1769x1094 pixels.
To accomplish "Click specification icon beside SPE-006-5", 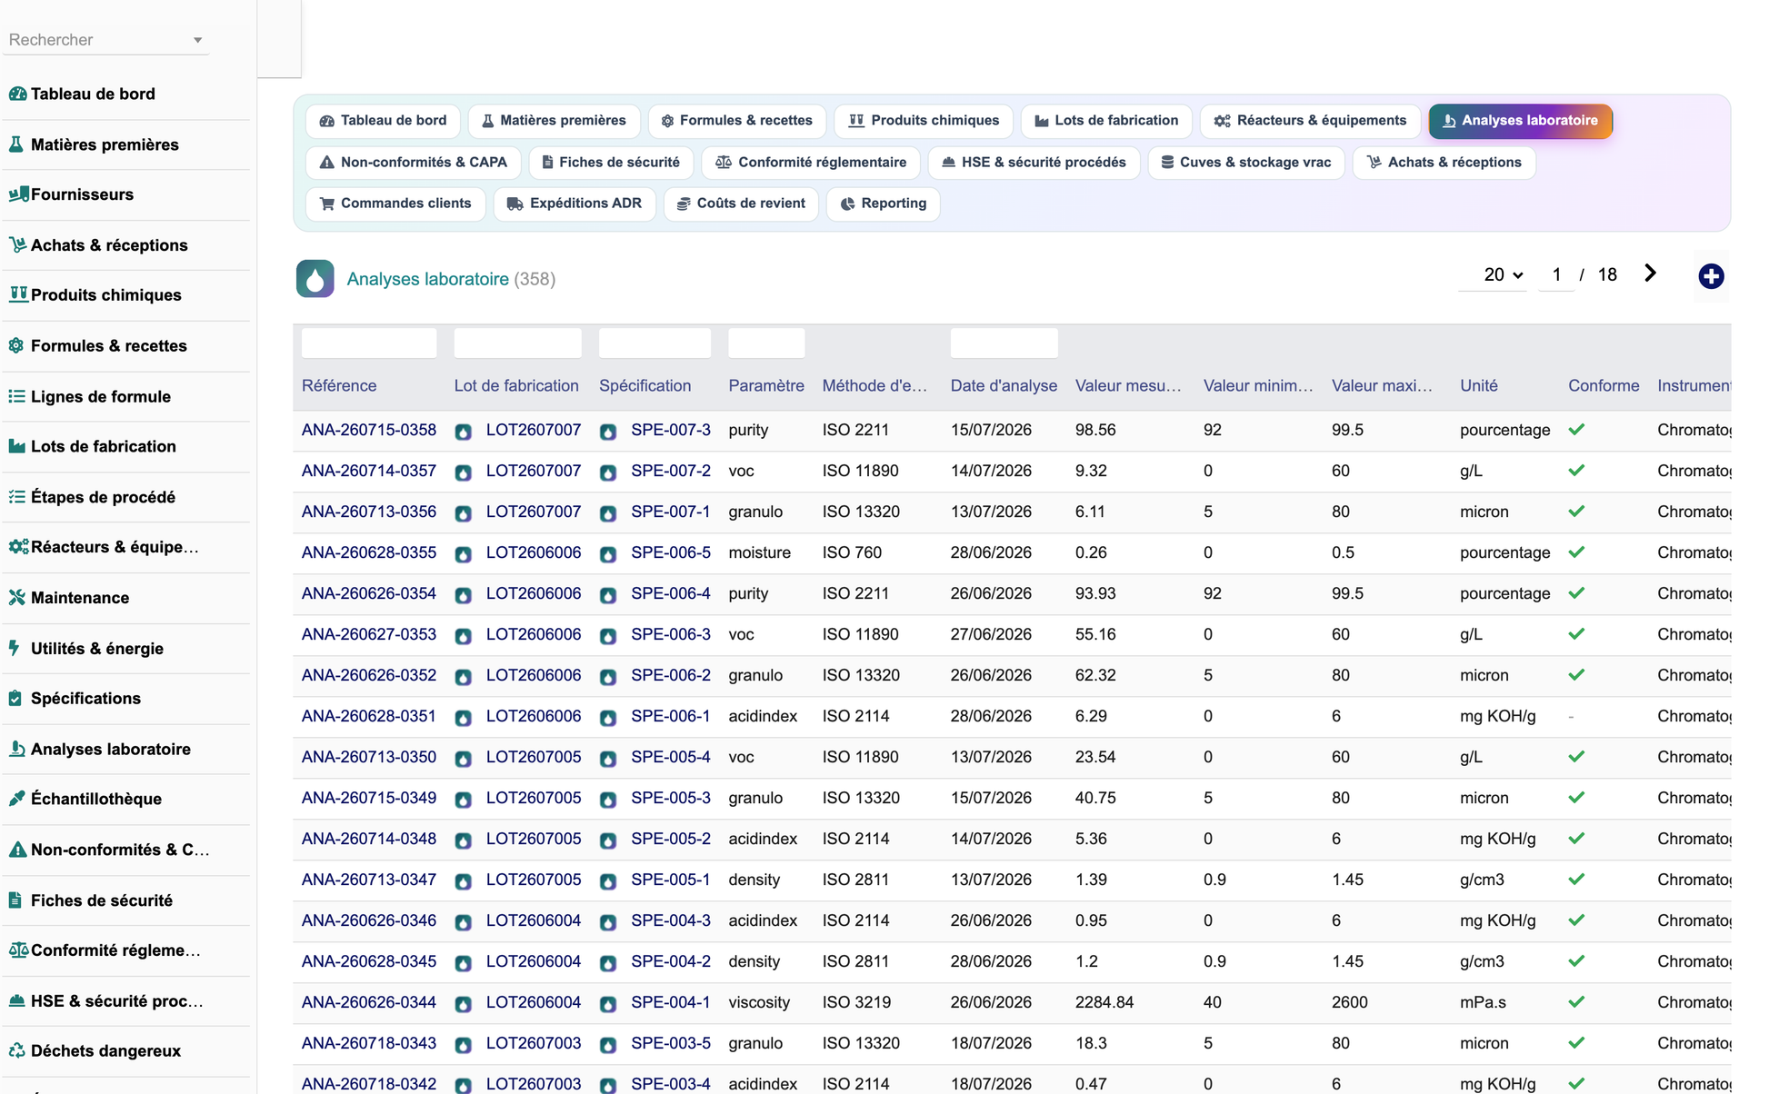I will tap(608, 554).
